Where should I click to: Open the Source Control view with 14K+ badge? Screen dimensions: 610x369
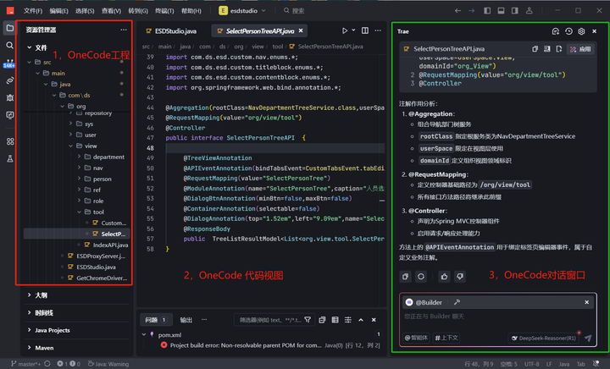tap(9, 63)
